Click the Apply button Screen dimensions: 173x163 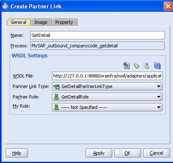coord(99,153)
